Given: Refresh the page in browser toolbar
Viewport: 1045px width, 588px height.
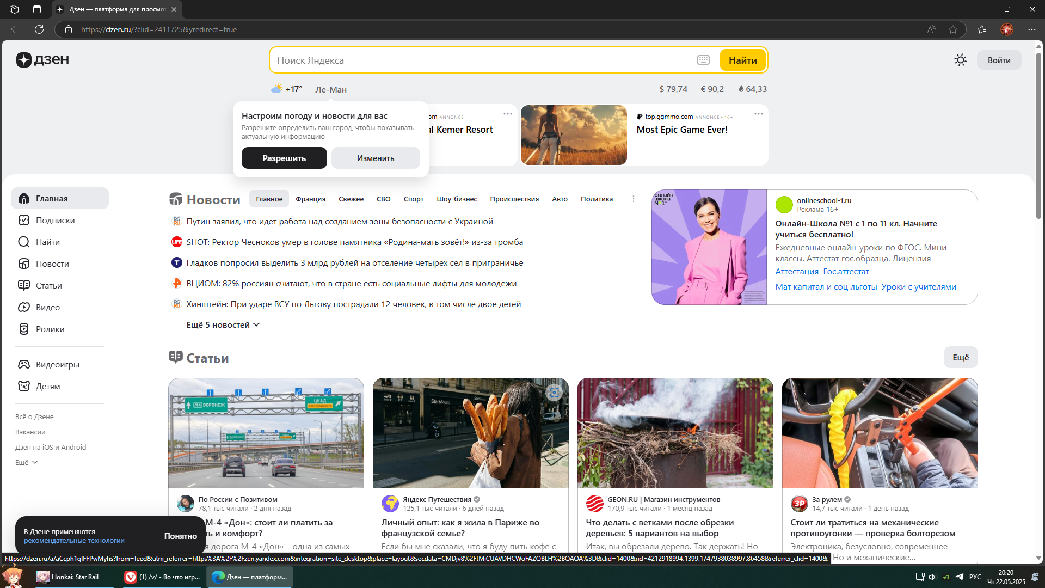Looking at the screenshot, I should 39,29.
